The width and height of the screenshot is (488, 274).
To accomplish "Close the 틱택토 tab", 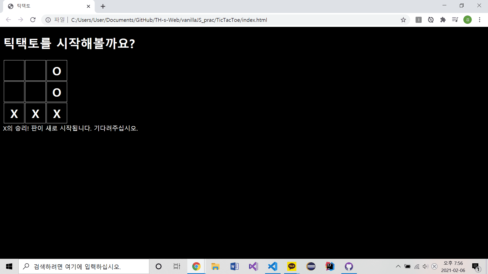I will (88, 6).
